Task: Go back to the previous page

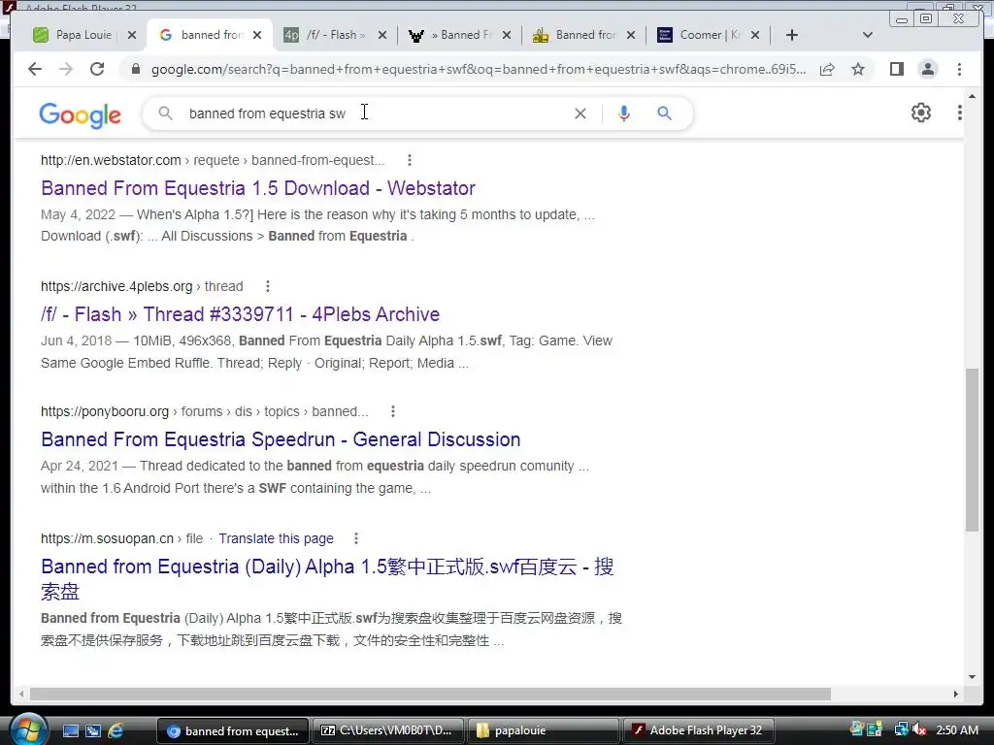Action: (35, 69)
